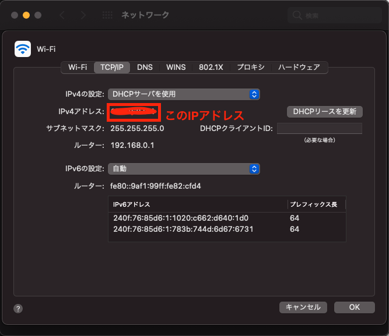Click the show-all grid icon in title bar

coord(107,15)
